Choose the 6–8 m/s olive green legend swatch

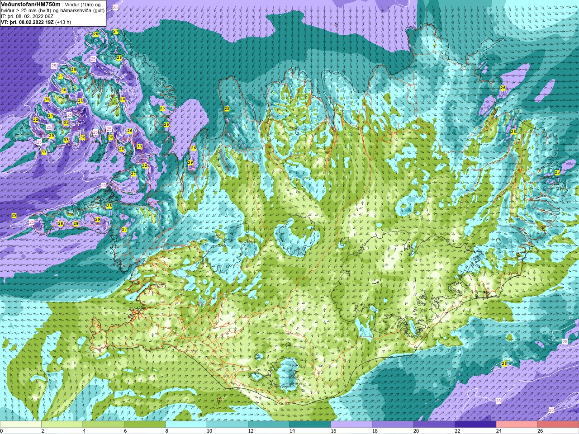[x=145, y=425]
